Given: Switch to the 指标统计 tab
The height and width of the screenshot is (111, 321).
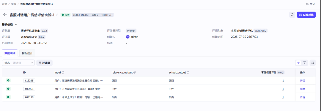Looking at the screenshot, I should pyautogui.click(x=27, y=53).
